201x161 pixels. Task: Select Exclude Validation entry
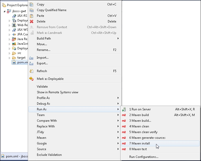[x=75, y=155]
